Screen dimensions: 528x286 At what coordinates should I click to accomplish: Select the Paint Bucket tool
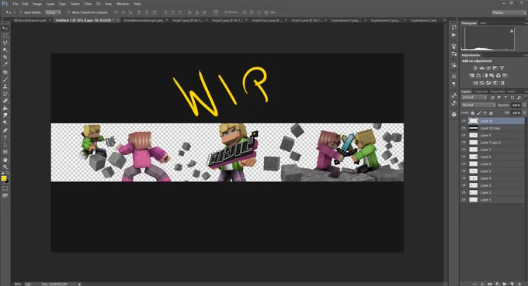click(5, 109)
